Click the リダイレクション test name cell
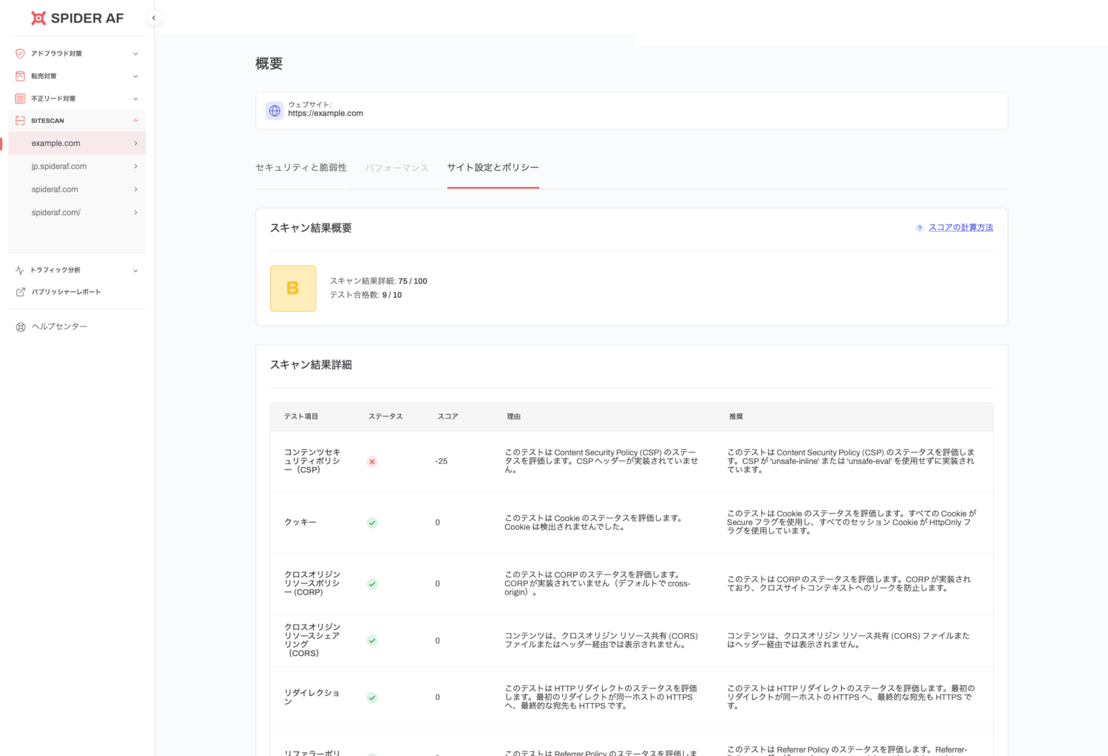Screen dimensions: 1108x756 point(312,697)
